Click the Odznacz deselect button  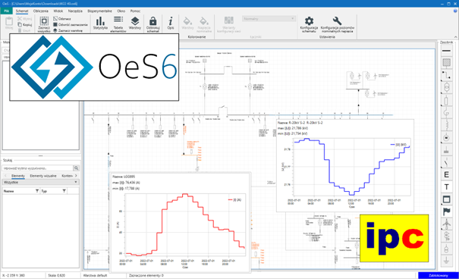click(62, 18)
